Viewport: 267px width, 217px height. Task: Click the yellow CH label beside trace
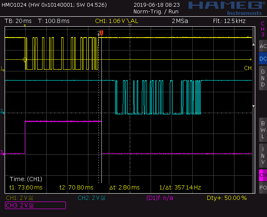[x=247, y=68]
